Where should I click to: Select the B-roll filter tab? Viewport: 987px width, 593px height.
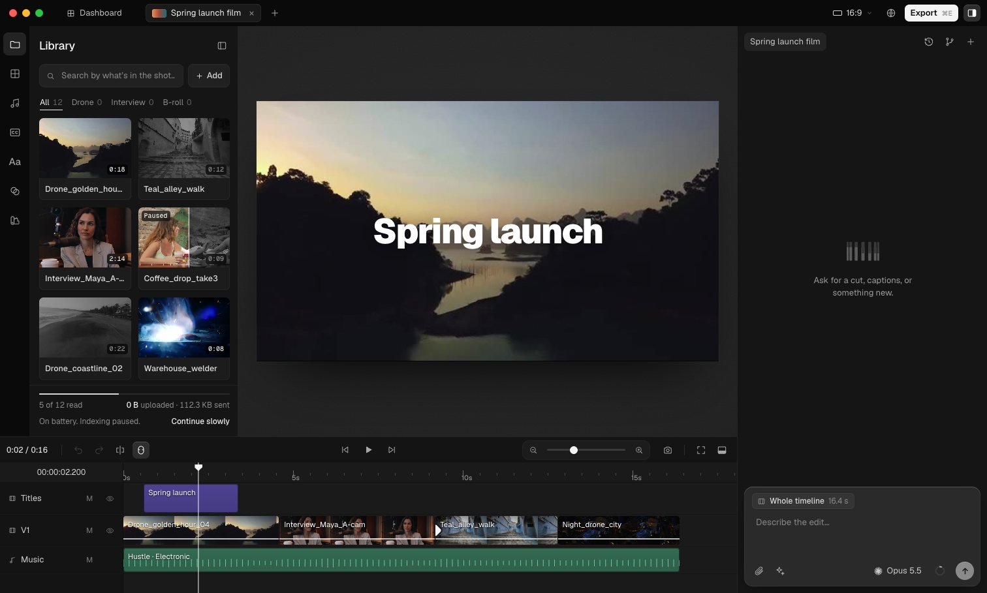pos(178,102)
